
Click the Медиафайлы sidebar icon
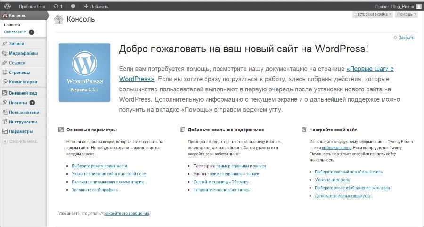coord(5,53)
